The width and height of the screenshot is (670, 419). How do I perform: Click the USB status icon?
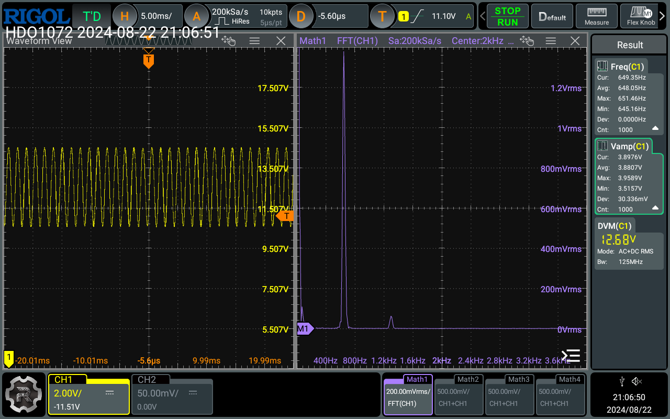[x=622, y=381]
